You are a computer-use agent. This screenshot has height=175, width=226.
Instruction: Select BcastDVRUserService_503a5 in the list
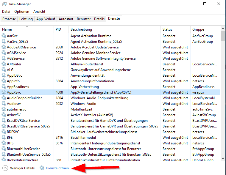pyautogui.click(x=28, y=126)
